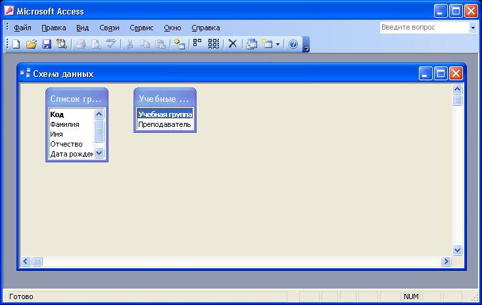The height and width of the screenshot is (305, 482).
Task: Open the Вид menu
Action: click(82, 28)
